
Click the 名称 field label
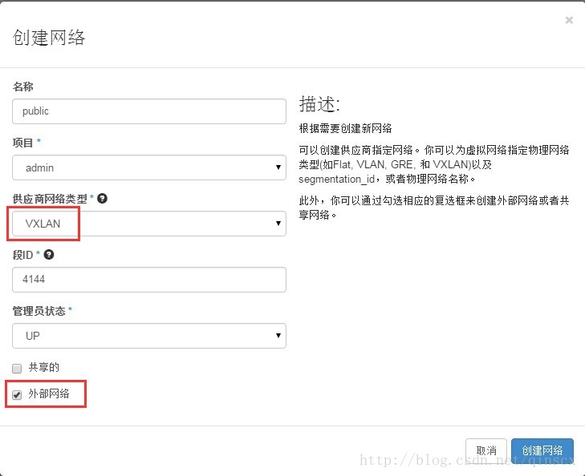23,87
